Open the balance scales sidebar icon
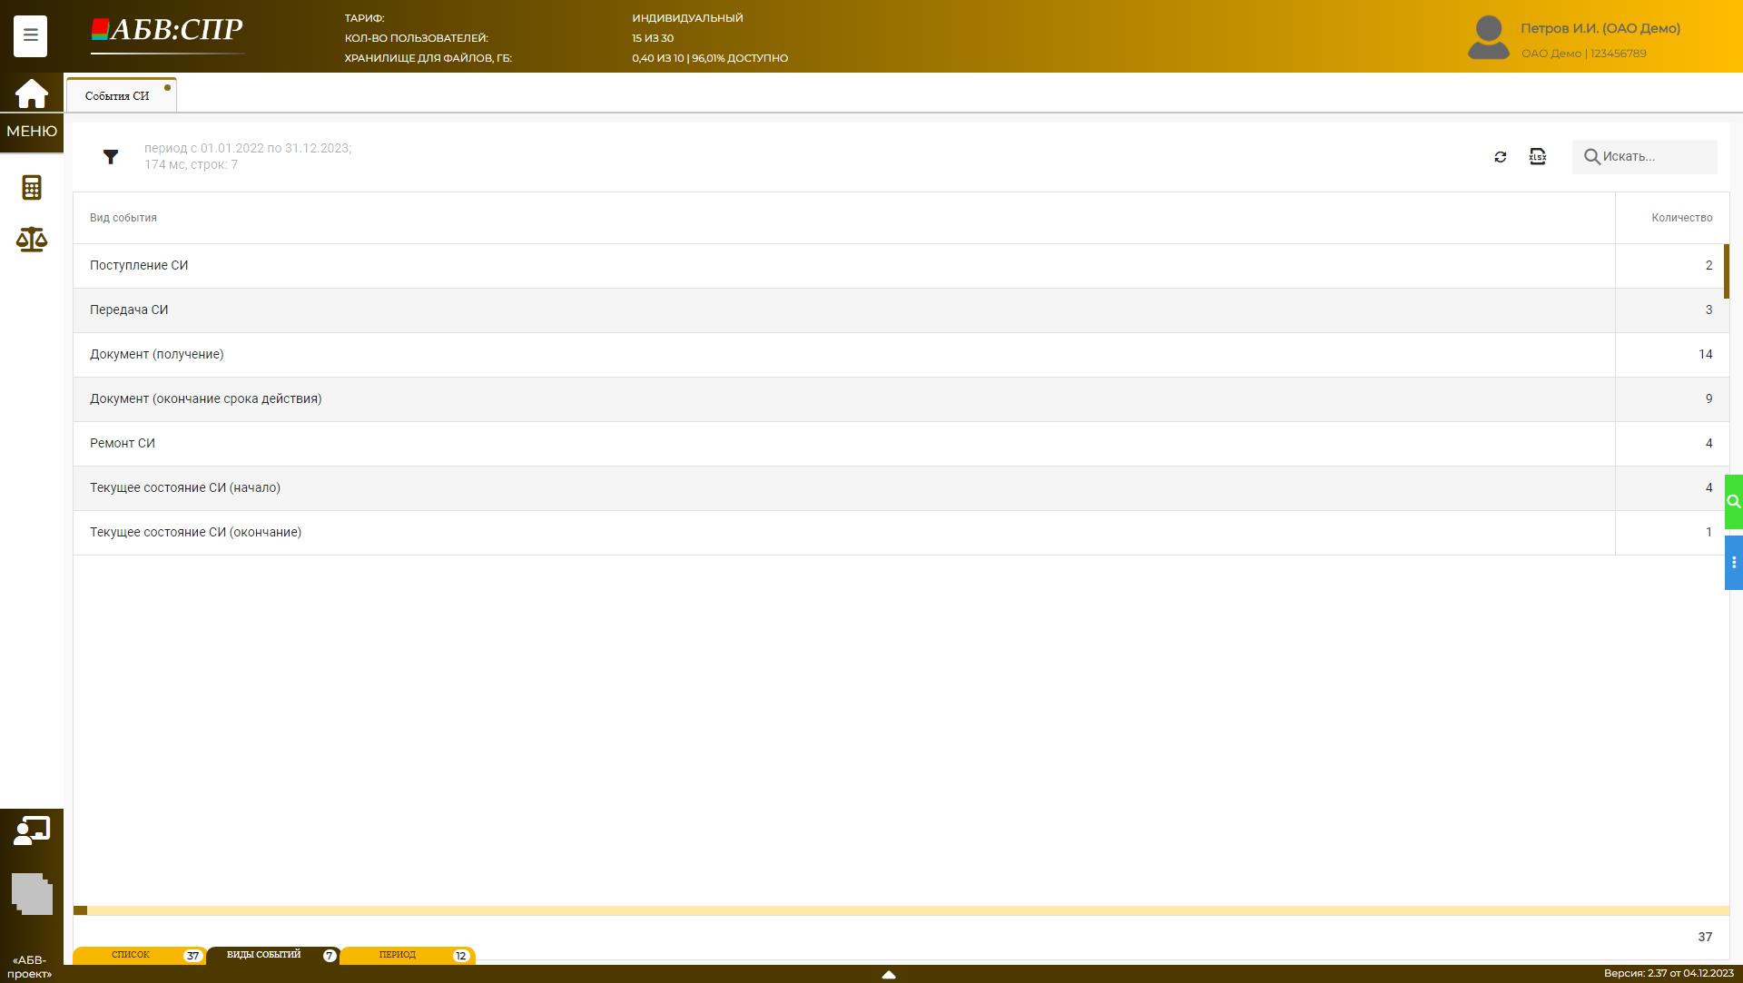The height and width of the screenshot is (983, 1743). pos(32,240)
